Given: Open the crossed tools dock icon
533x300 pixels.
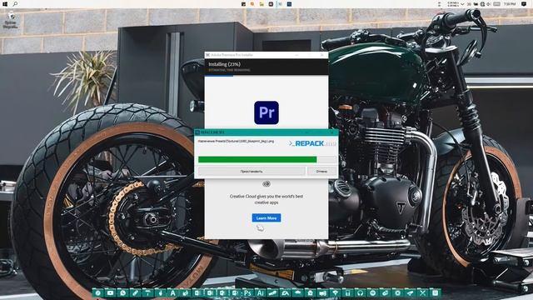Looking at the screenshot, I should [422, 292].
